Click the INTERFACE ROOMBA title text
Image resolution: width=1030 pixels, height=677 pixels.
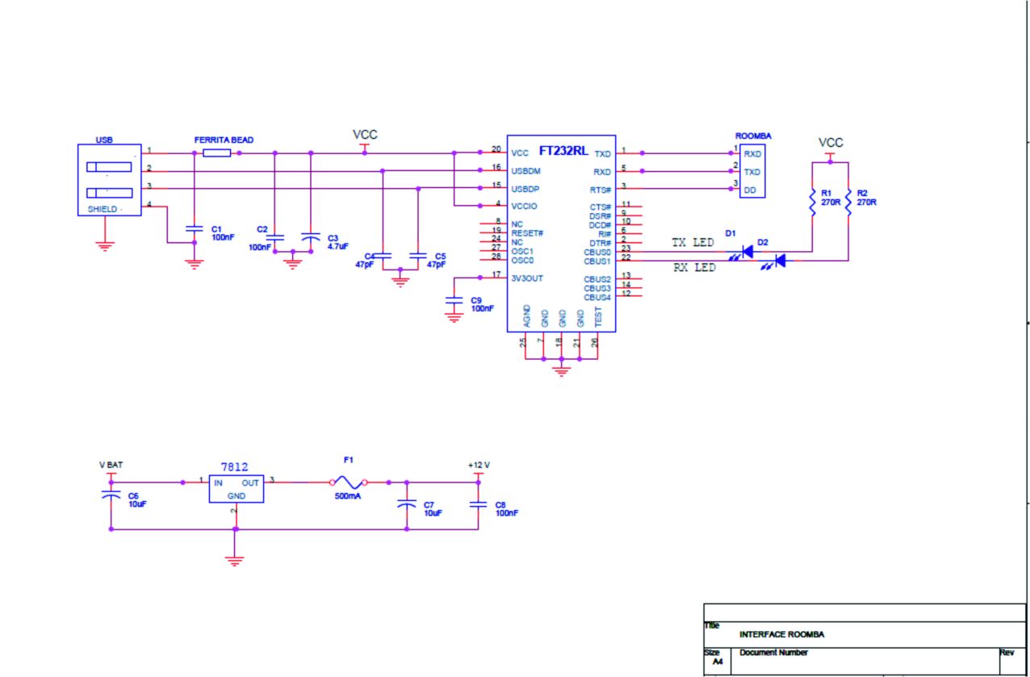click(781, 634)
